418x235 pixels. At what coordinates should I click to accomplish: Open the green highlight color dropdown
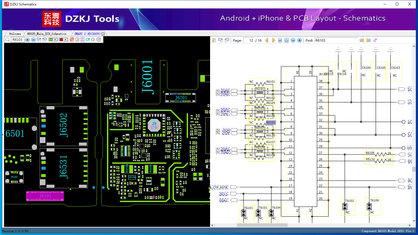click(x=56, y=40)
